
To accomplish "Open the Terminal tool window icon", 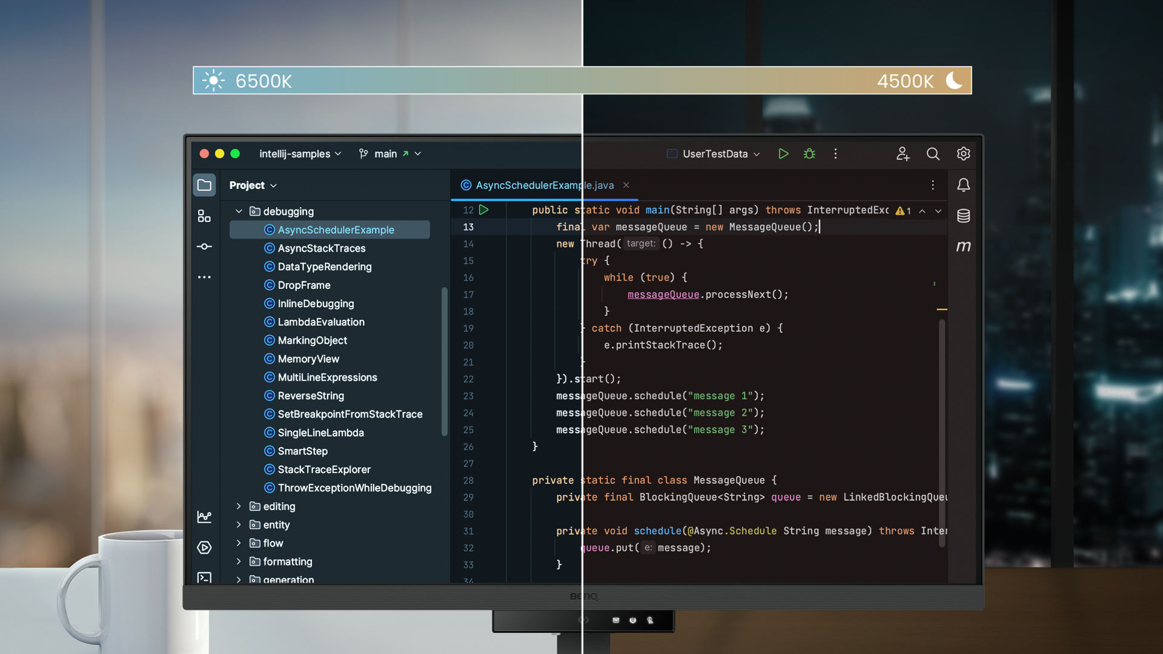I will [x=204, y=577].
